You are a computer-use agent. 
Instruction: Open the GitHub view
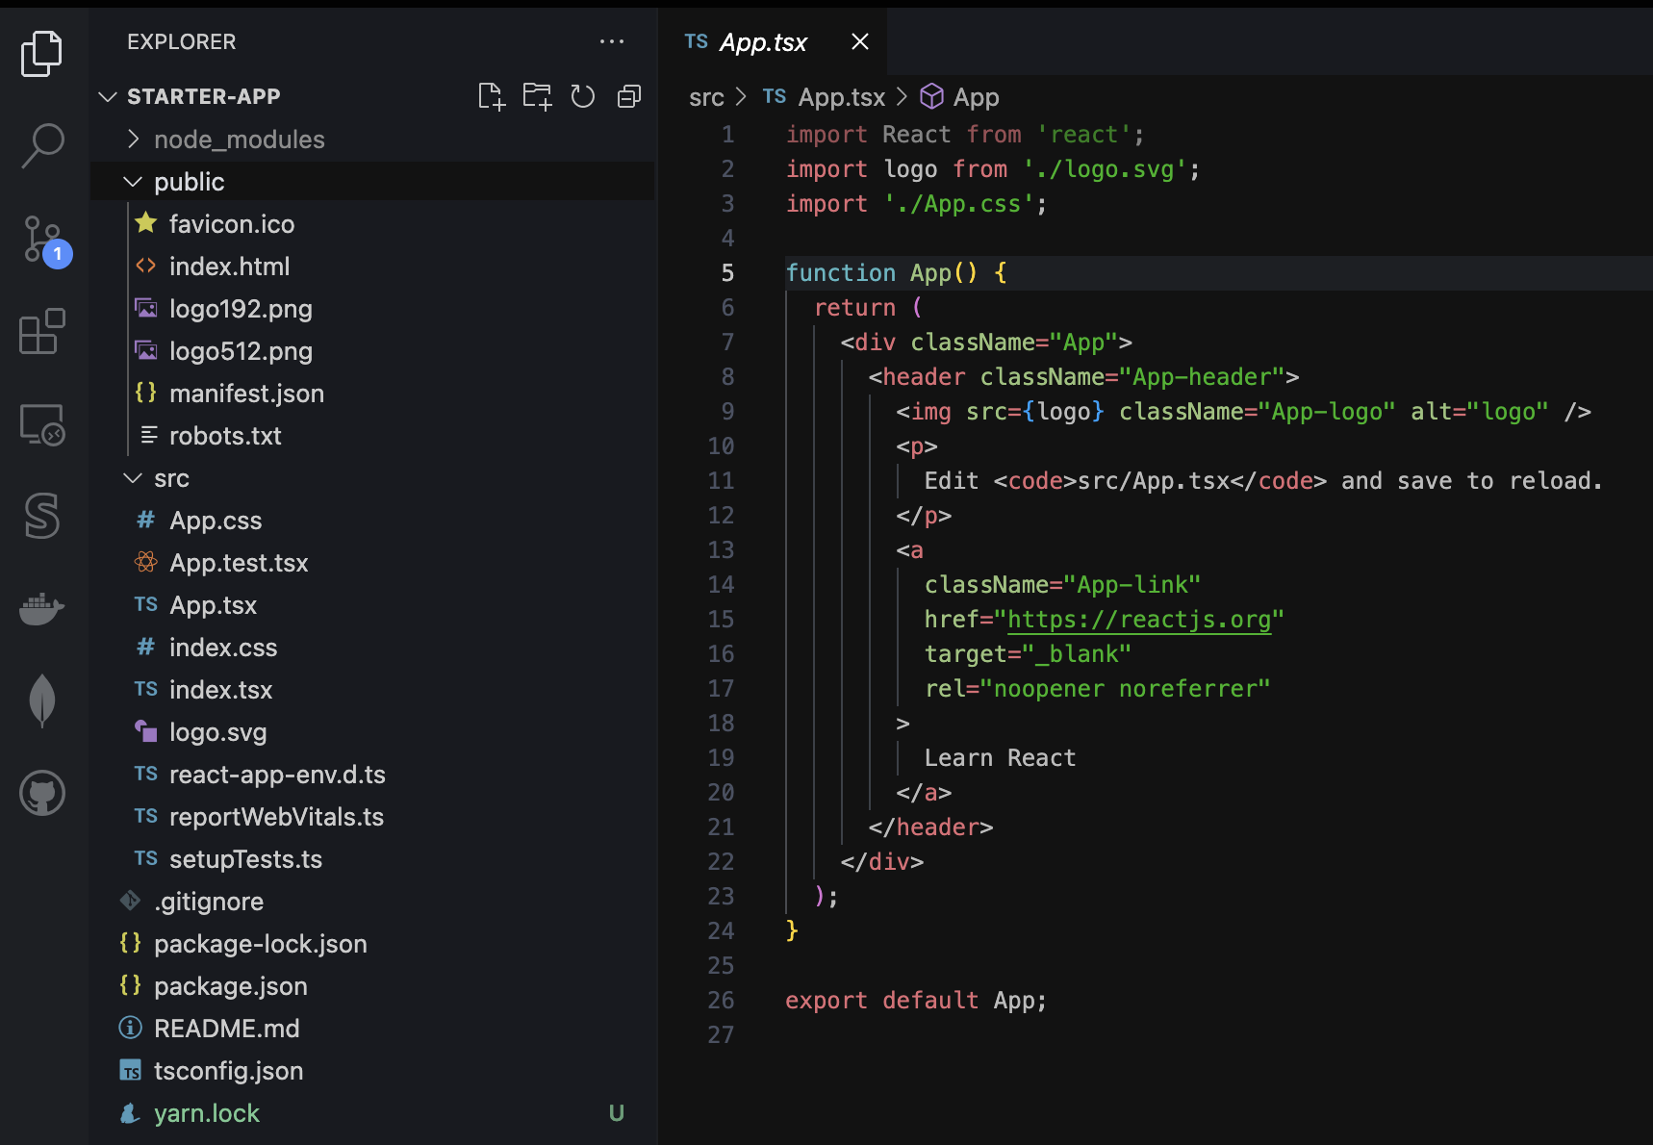[x=42, y=793]
